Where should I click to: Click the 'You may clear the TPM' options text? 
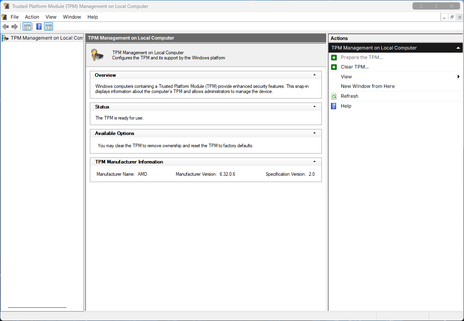(175, 146)
